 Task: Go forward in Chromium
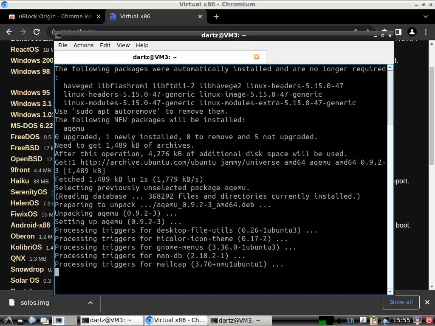click(x=23, y=32)
